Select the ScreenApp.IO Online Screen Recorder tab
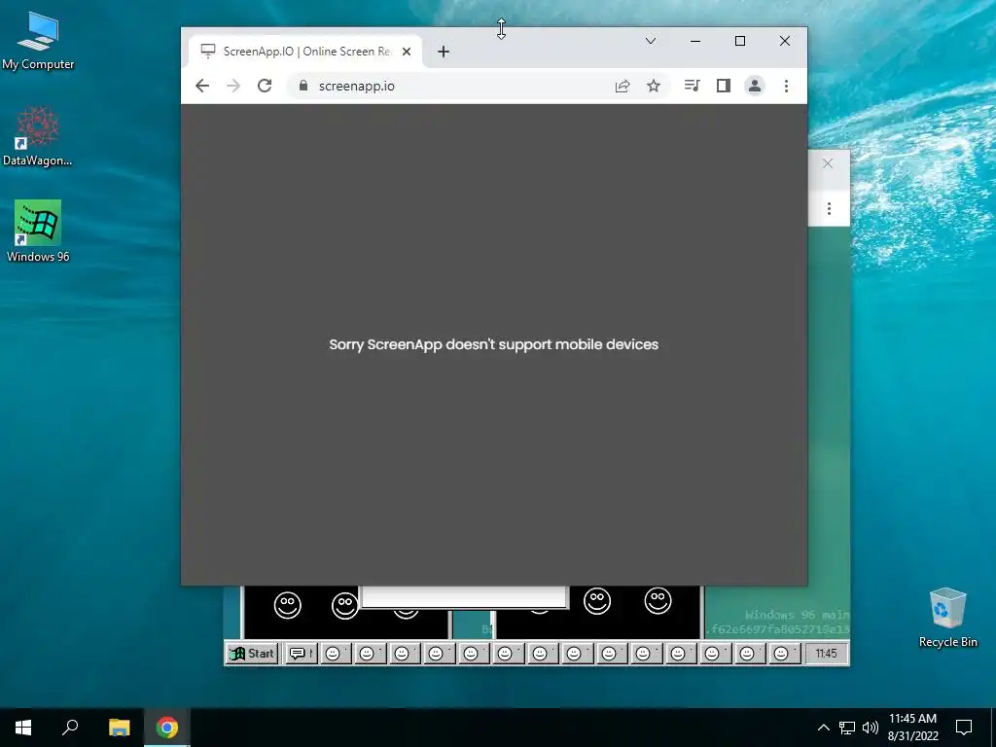Screen dimensions: 996x747 (x=305, y=52)
